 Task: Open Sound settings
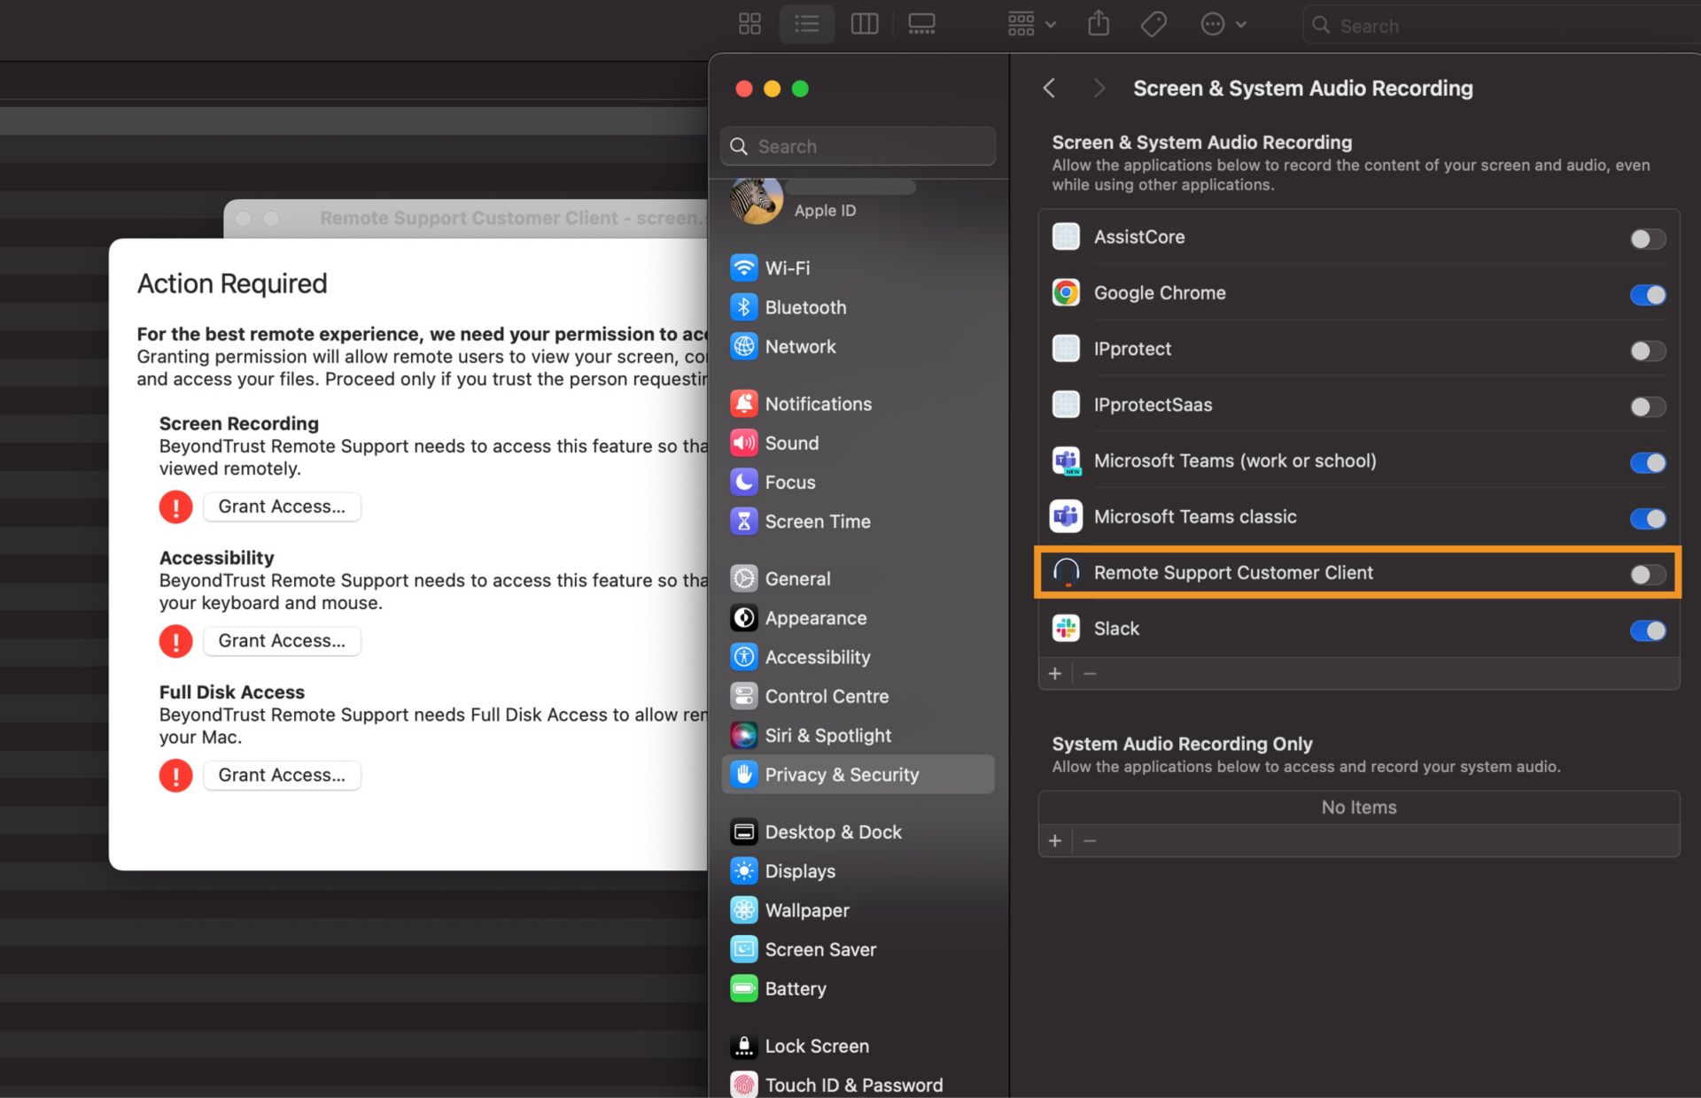pyautogui.click(x=858, y=443)
